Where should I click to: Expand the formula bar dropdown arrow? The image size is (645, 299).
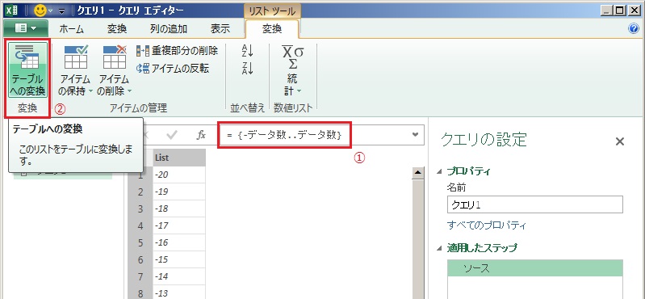pyautogui.click(x=416, y=135)
